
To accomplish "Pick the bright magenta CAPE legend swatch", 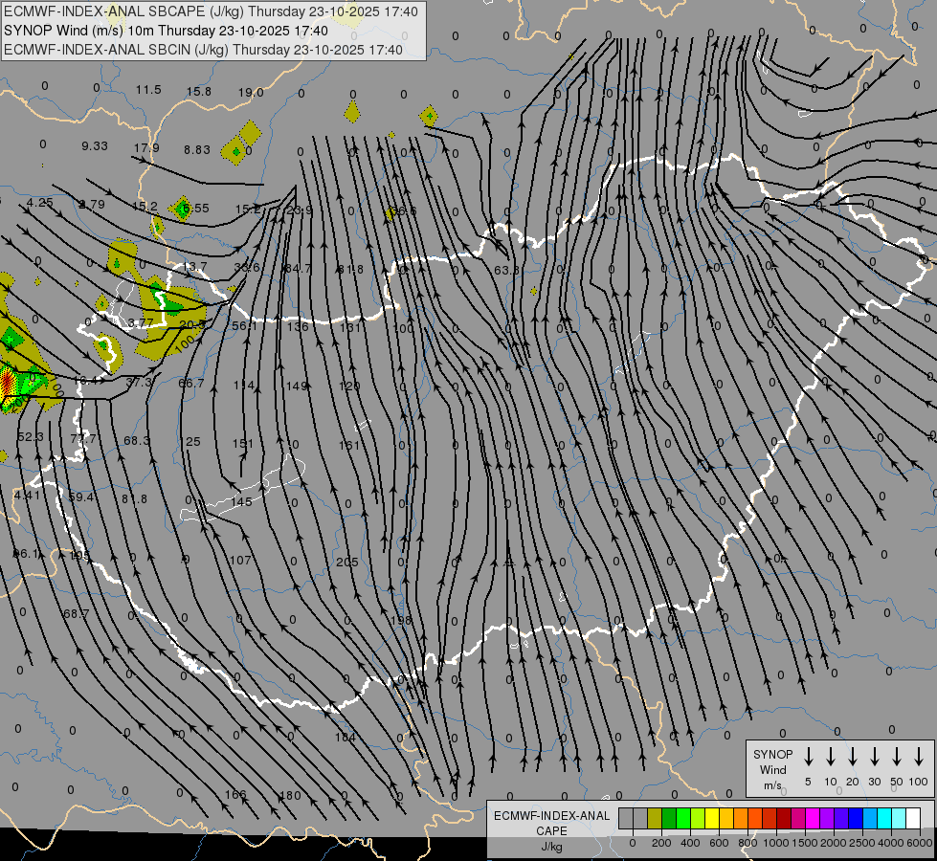I will tap(813, 819).
